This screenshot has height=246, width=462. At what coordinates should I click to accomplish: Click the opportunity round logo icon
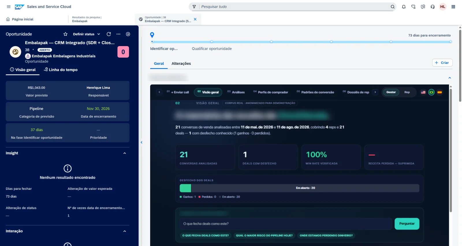(15, 52)
